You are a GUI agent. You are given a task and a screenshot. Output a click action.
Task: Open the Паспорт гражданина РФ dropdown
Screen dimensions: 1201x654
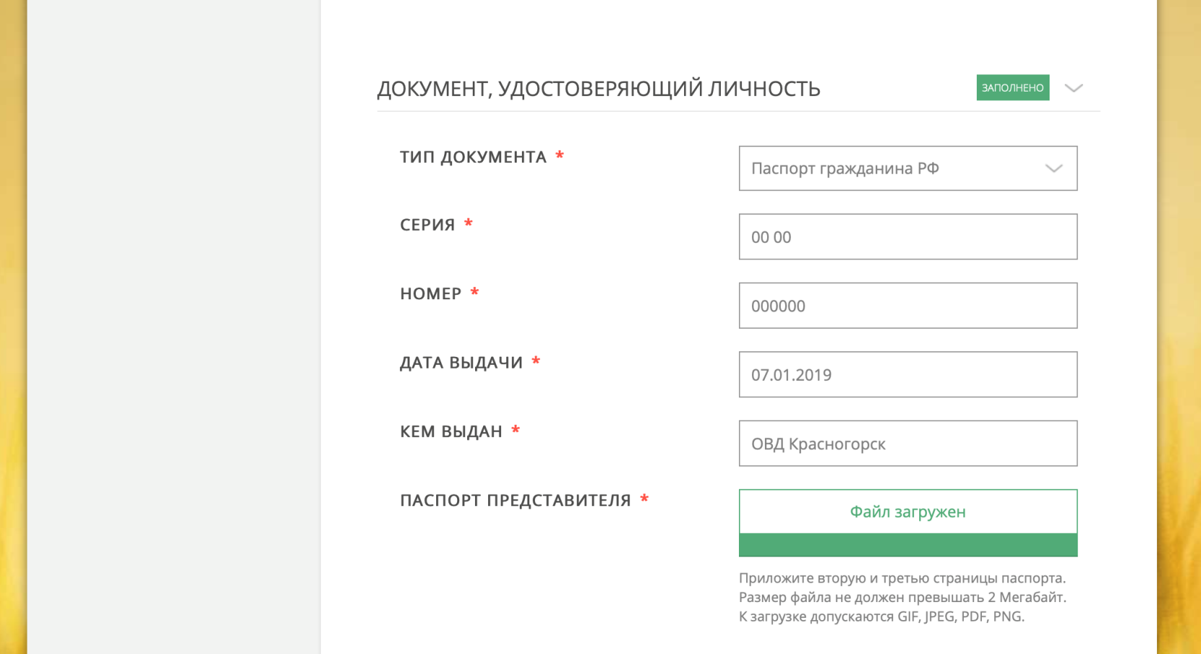coord(908,169)
